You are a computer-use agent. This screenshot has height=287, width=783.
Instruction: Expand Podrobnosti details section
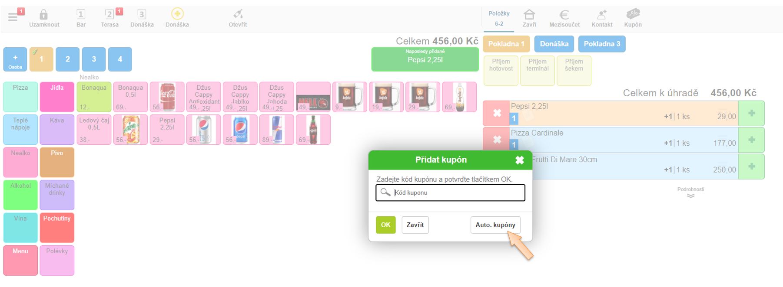[x=690, y=192]
